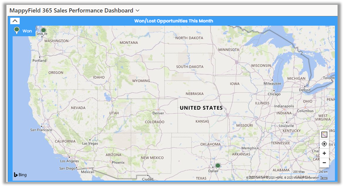Zoom in with the plus button
The height and width of the screenshot is (187, 344).
tap(324, 153)
